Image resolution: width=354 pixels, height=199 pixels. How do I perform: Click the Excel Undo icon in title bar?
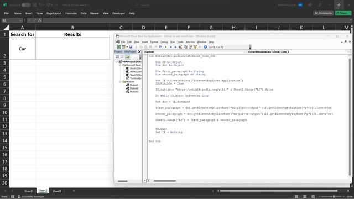pyautogui.click(x=40, y=5)
